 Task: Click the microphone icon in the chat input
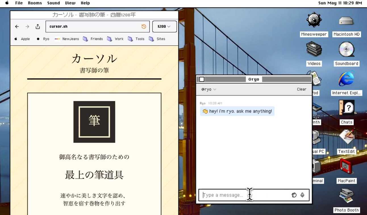(303, 195)
